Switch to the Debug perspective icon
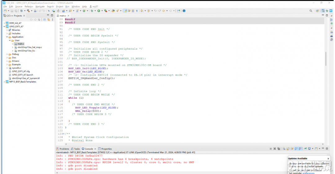The width and height of the screenshot is (335, 174). [327, 11]
